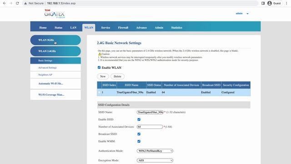This screenshot has height=164, width=291.
Task: Open the Admin tab
Action: coord(159,27)
